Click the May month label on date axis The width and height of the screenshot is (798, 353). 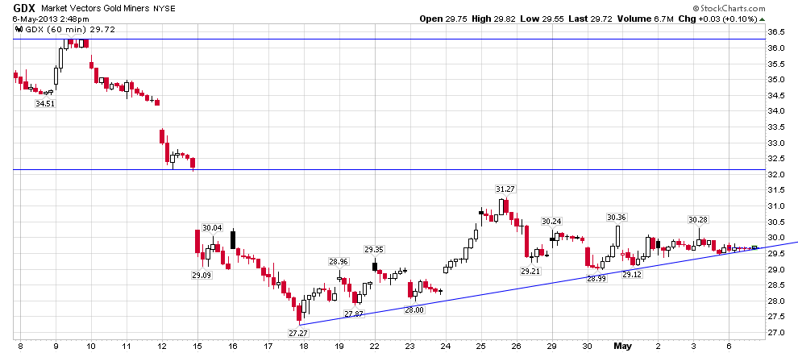(x=622, y=347)
